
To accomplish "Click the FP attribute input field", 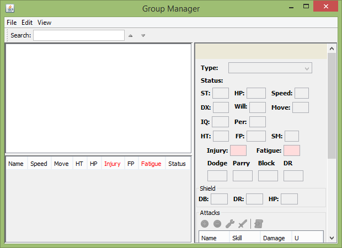I will point(256,136).
